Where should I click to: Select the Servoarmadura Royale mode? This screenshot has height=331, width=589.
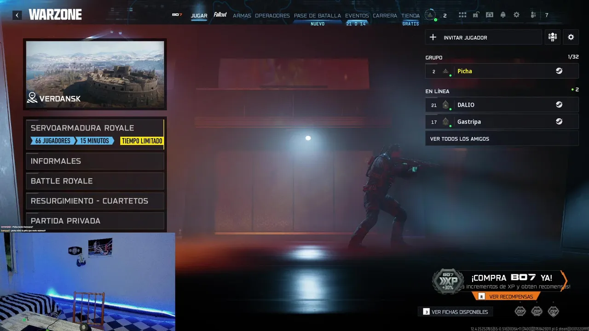coord(94,134)
